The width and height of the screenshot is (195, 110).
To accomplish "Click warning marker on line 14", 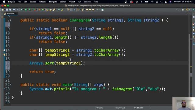I will click(x=4, y=50).
